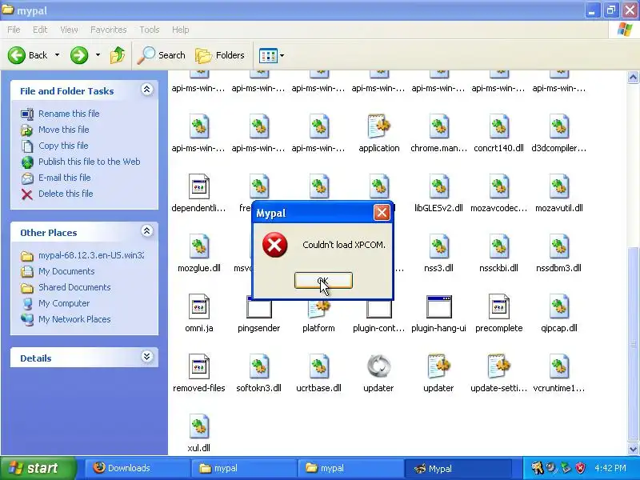Select the mozglue.dll file icon
640x480 pixels.
click(198, 246)
